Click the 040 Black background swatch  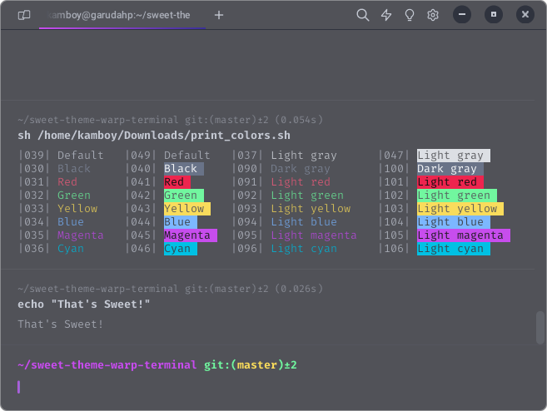click(184, 169)
